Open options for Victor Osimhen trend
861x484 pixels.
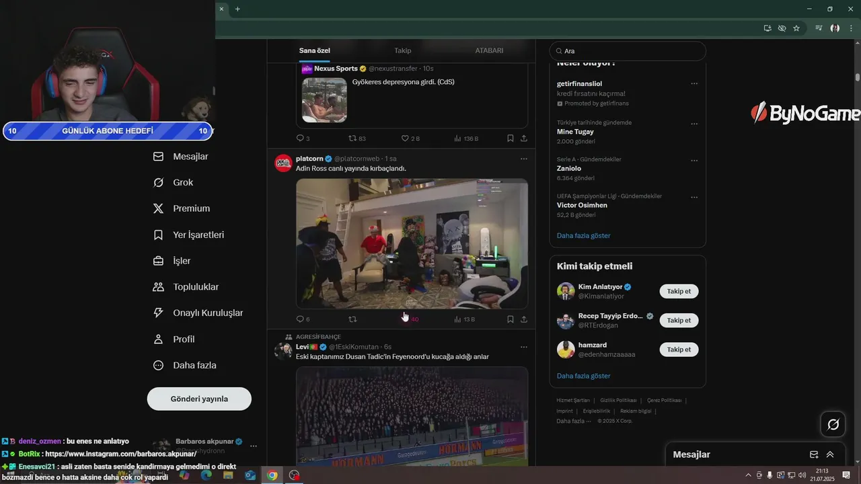tap(694, 198)
